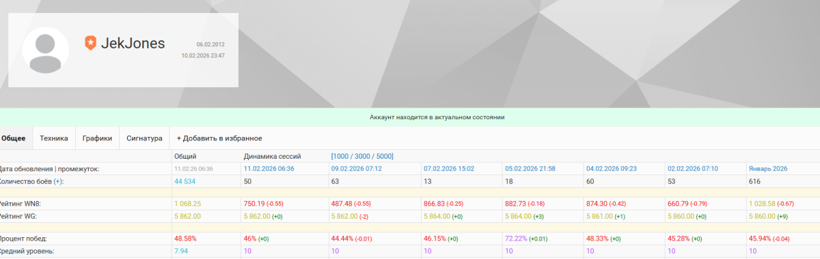Click the grey update time 11.02.26 06:36
Image resolution: width=820 pixels, height=259 pixels.
194,168
